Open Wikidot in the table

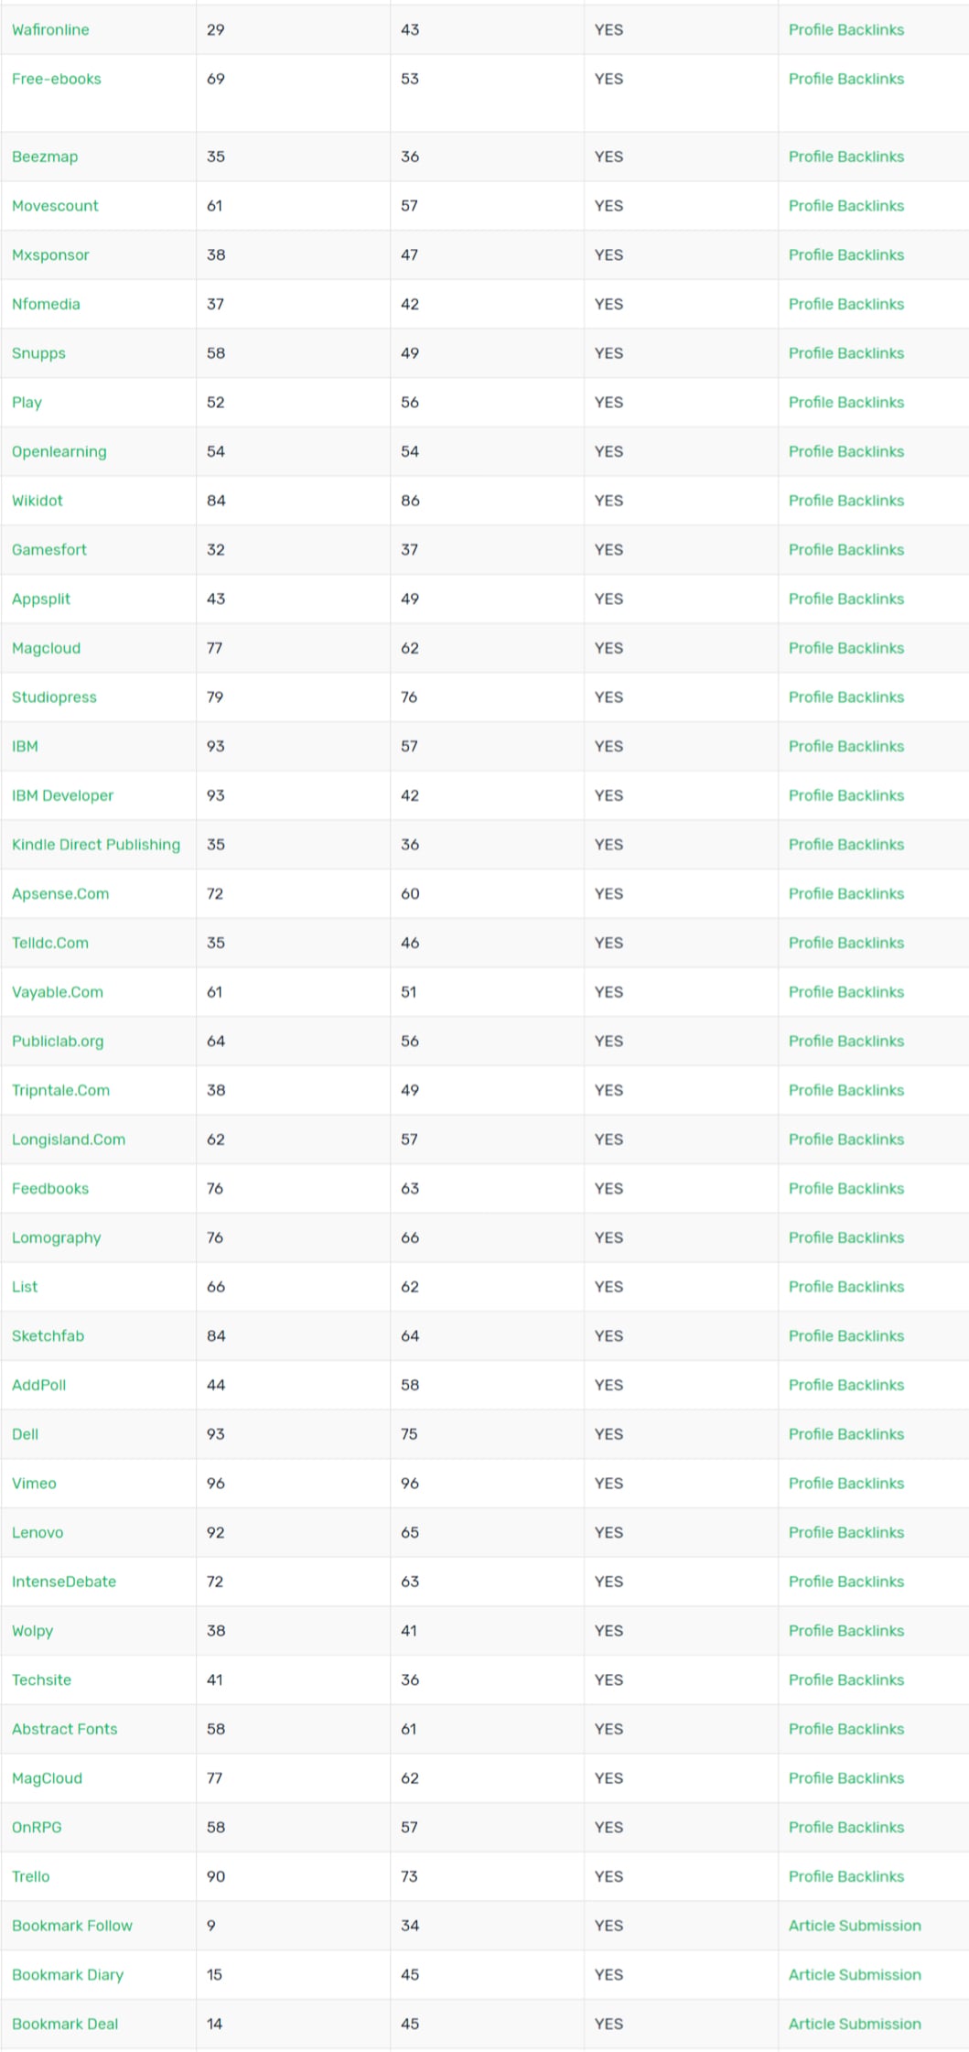point(38,501)
